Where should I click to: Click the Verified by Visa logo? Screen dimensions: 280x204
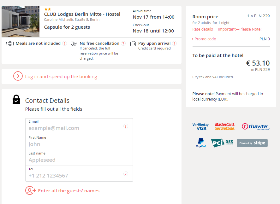(x=200, y=126)
